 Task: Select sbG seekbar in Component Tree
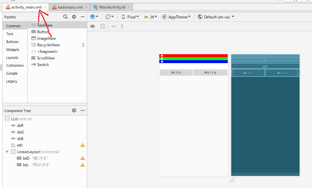[45, 132]
